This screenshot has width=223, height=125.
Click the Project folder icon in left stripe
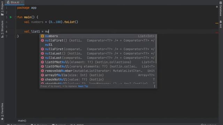tap(2, 15)
